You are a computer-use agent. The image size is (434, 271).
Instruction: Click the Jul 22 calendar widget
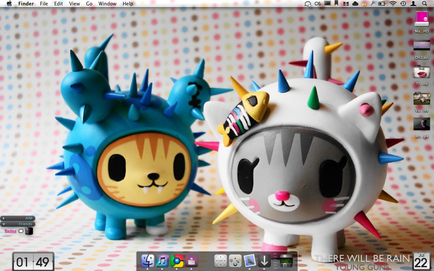421,261
